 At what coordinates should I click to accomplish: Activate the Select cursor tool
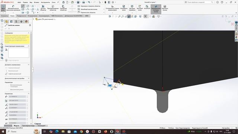tap(100, 2)
